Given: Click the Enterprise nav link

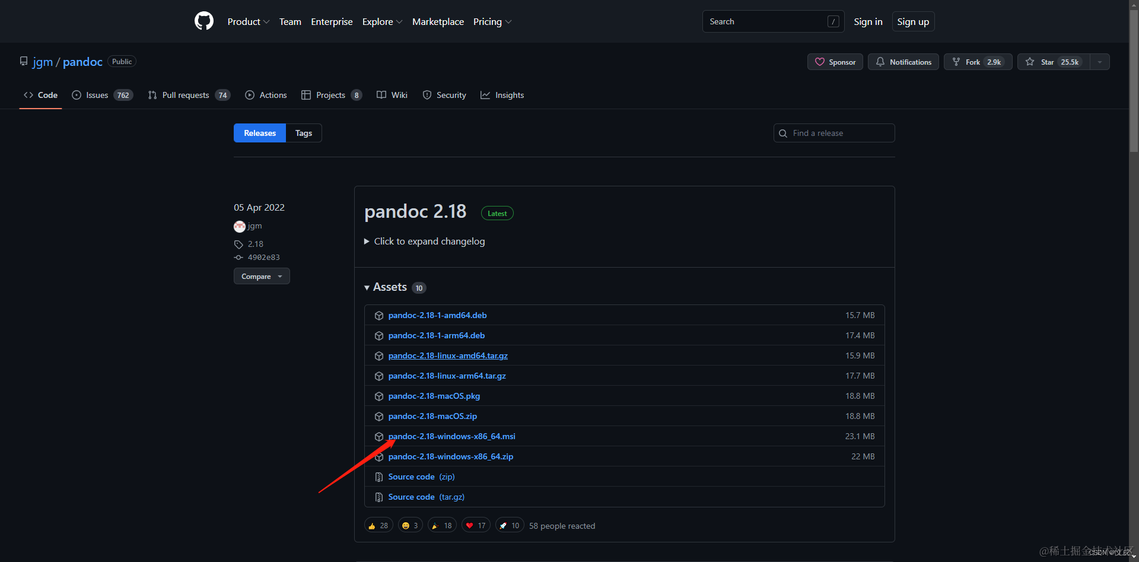Looking at the screenshot, I should click(x=332, y=21).
